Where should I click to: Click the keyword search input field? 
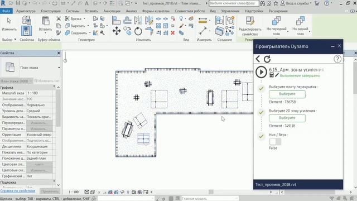click(x=234, y=3)
